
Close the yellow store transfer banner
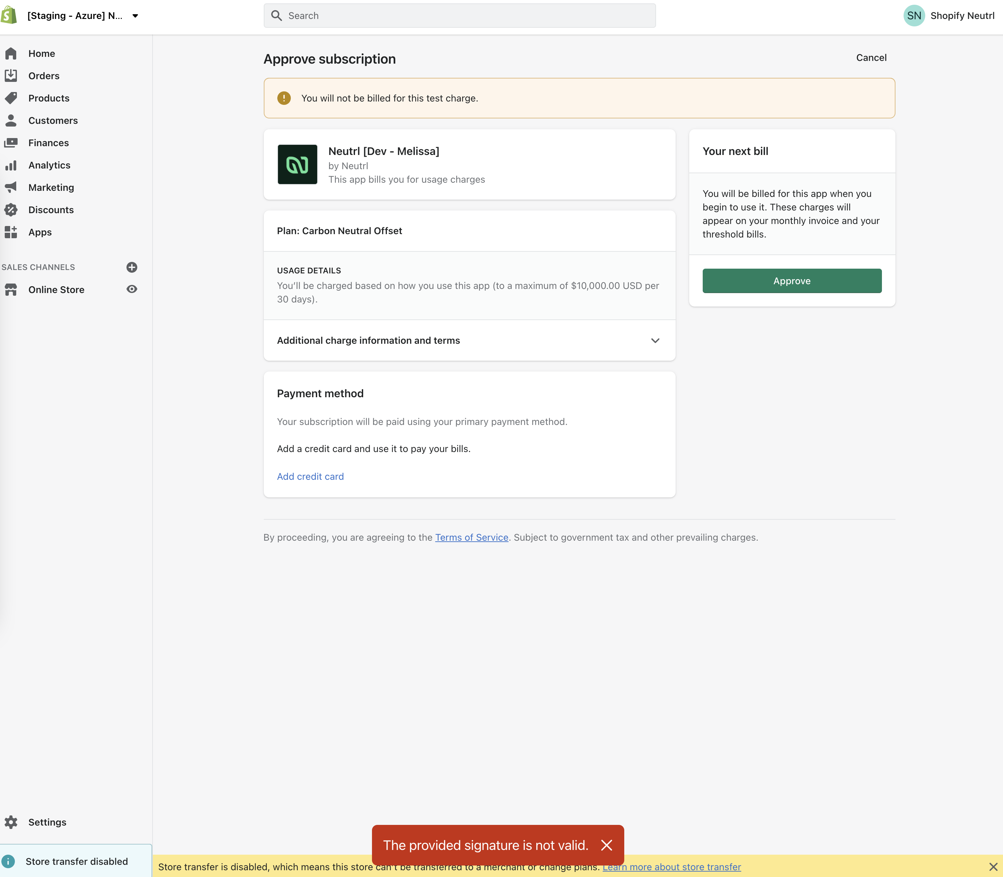tap(993, 867)
